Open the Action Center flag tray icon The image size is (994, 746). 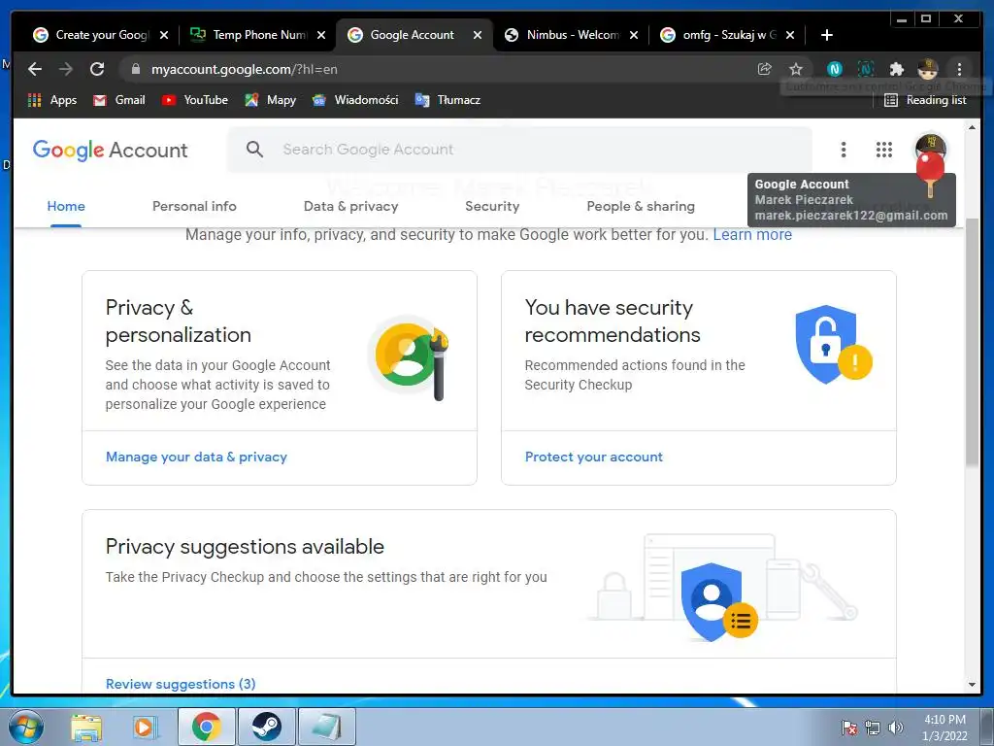pyautogui.click(x=849, y=728)
